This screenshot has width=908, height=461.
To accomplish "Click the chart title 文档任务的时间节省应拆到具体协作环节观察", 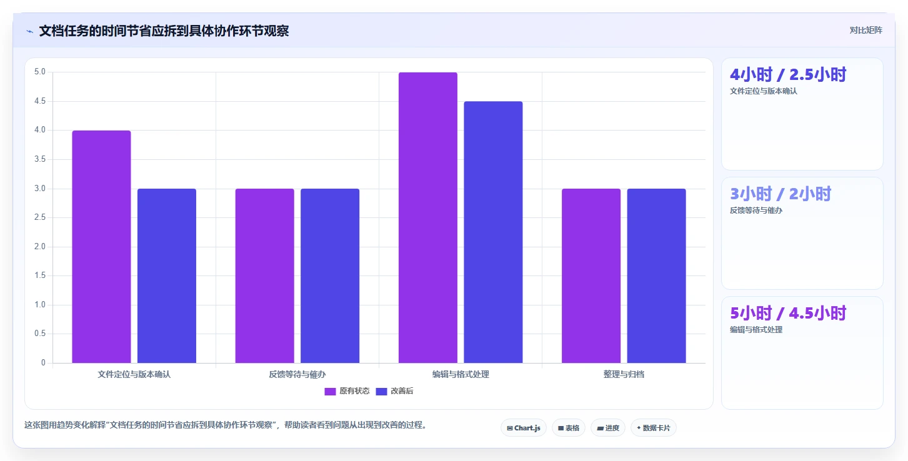I will [164, 31].
